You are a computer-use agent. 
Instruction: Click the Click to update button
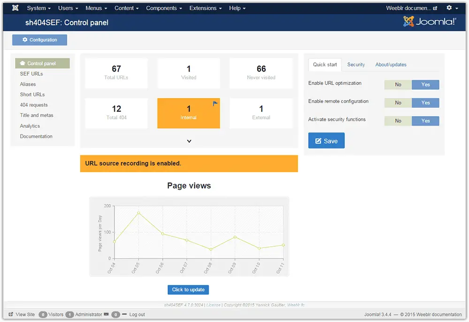pyautogui.click(x=188, y=289)
